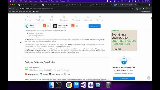The height and width of the screenshot is (90, 160).
Task: Open the Integrations section
Action: point(88,18)
